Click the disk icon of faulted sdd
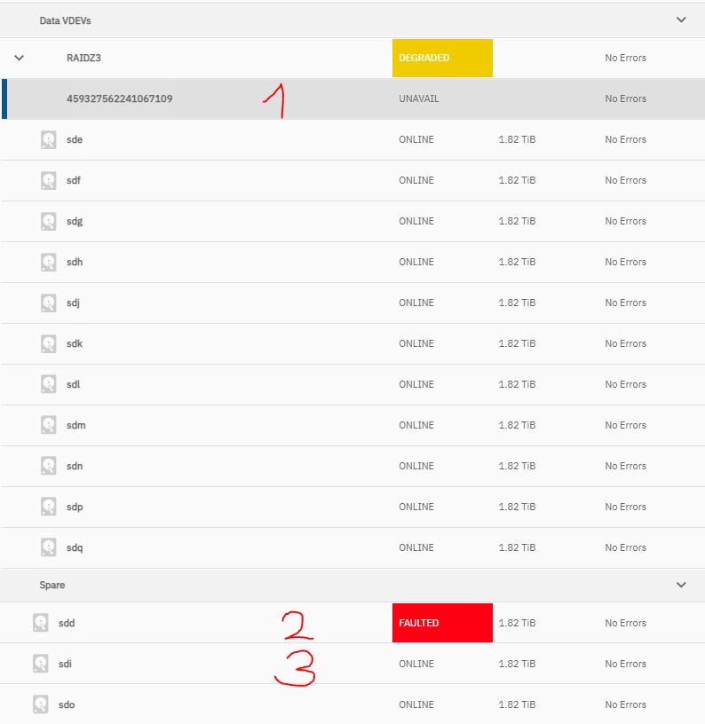Image resolution: width=705 pixels, height=724 pixels. 41,623
